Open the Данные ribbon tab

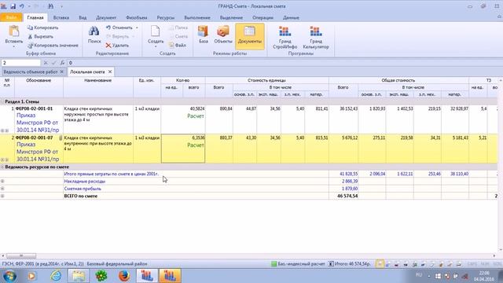point(291,17)
